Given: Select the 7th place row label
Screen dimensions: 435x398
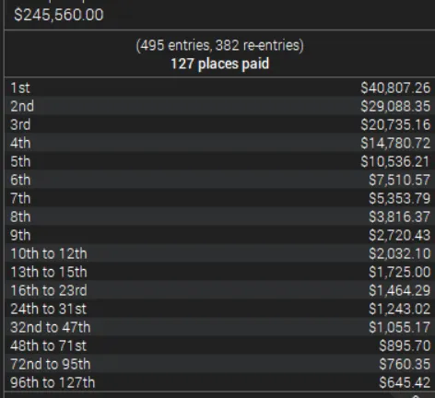Looking at the screenshot, I should pyautogui.click(x=20, y=198).
